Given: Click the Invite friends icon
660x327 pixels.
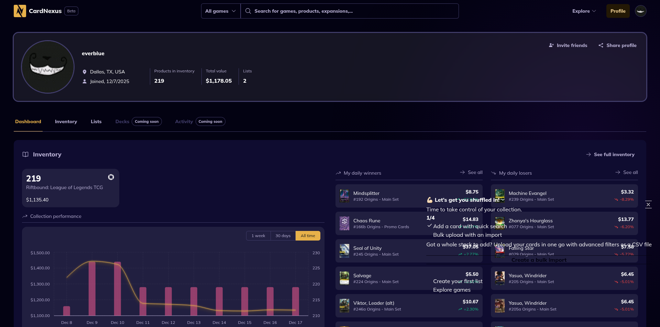Looking at the screenshot, I should (551, 45).
